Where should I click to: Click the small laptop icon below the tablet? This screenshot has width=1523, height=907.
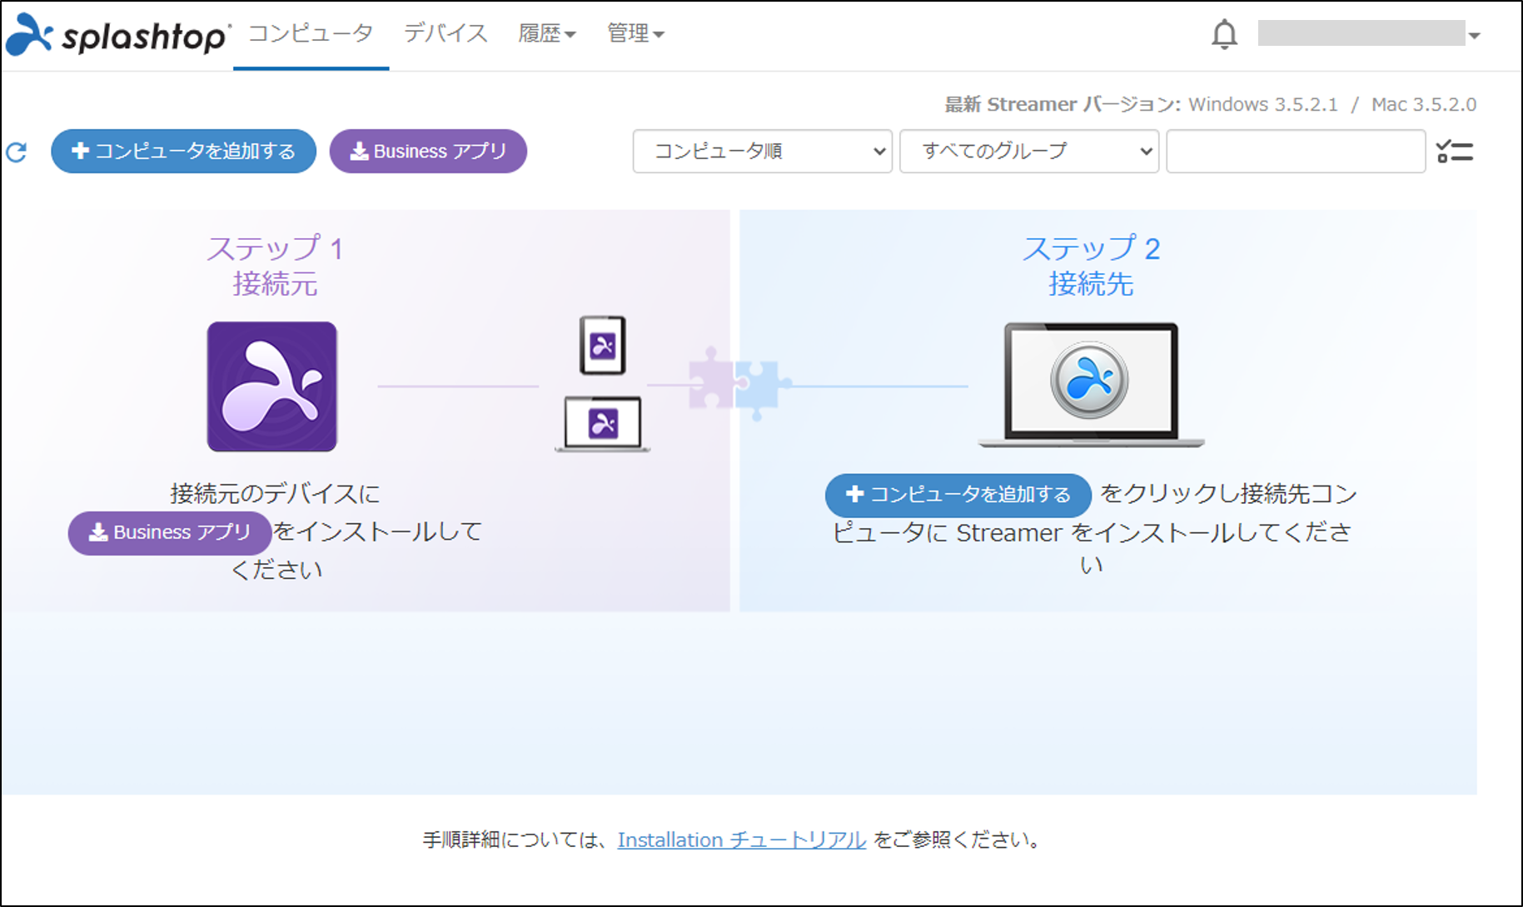[601, 423]
